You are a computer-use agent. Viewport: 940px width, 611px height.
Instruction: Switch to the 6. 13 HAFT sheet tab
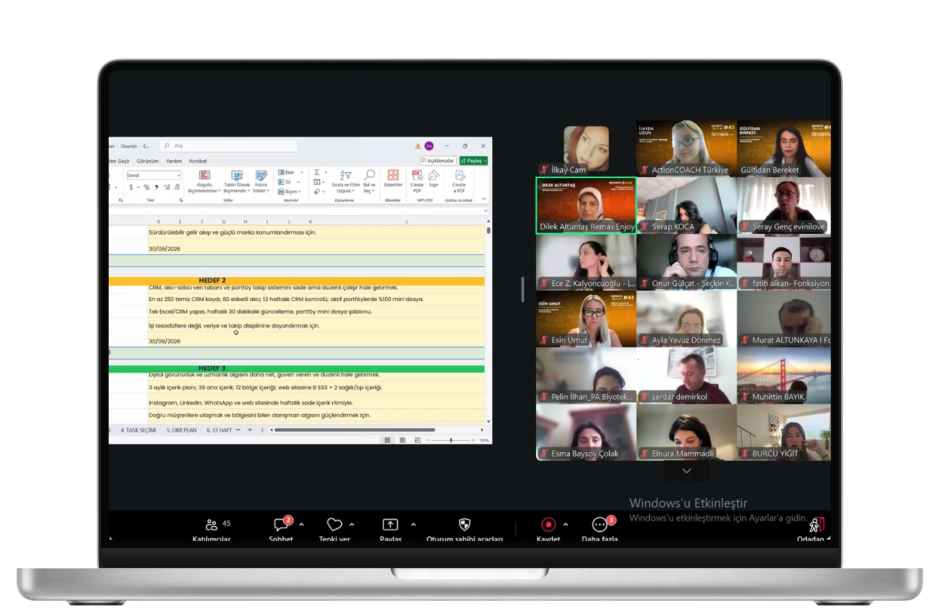click(219, 430)
